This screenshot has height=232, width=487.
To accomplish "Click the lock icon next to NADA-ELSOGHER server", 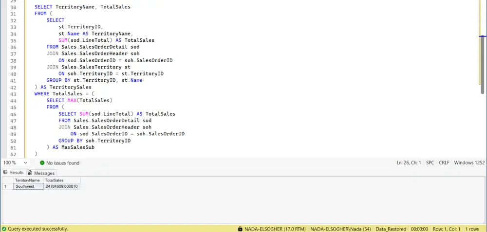I will click(240, 229).
